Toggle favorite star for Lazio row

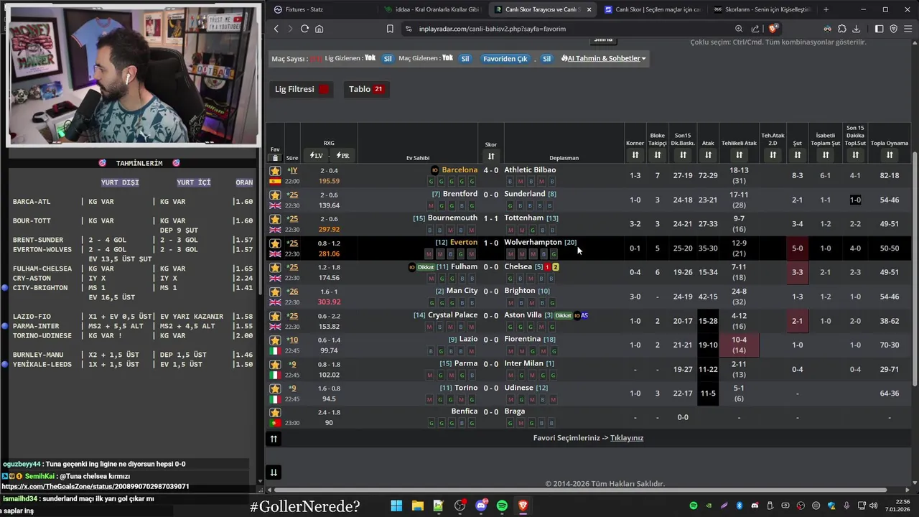click(275, 340)
